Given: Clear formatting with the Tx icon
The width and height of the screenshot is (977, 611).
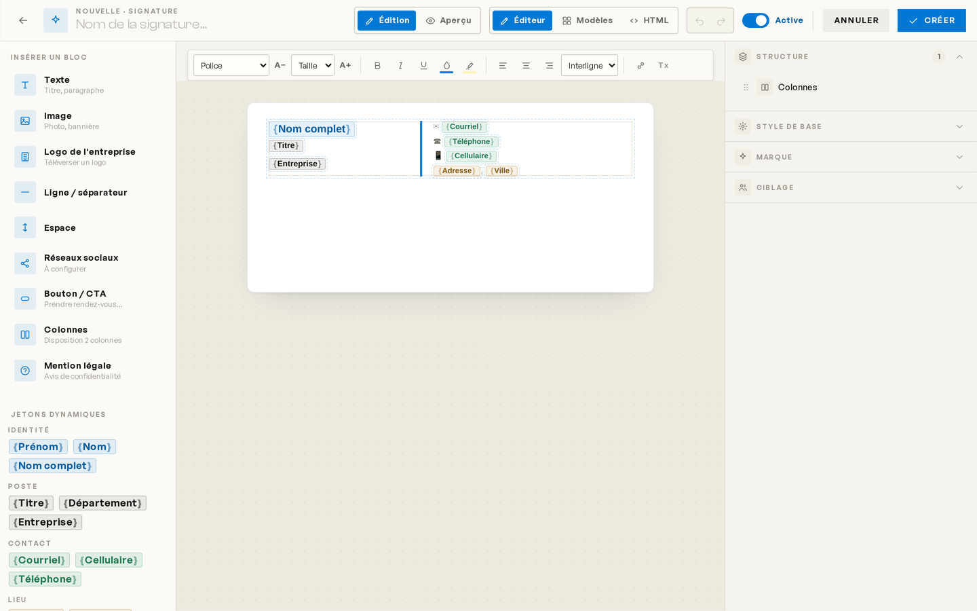Looking at the screenshot, I should pyautogui.click(x=664, y=65).
